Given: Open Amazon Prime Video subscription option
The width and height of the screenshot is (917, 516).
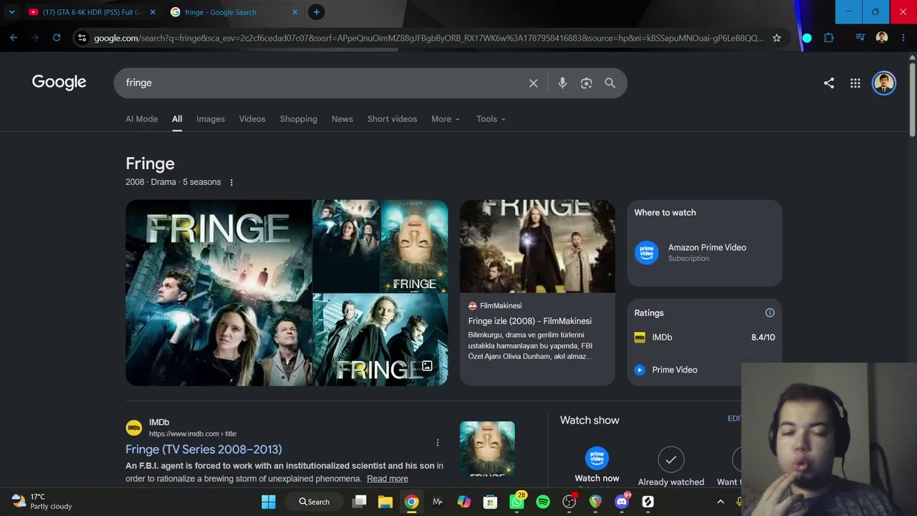Looking at the screenshot, I should click(704, 253).
